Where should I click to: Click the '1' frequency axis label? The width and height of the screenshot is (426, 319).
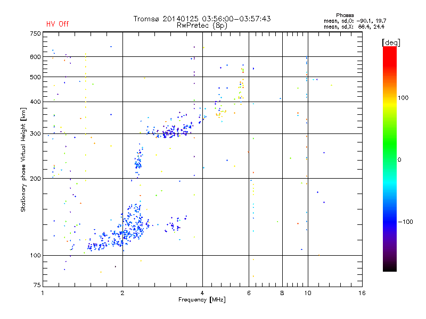pyautogui.click(x=43, y=293)
